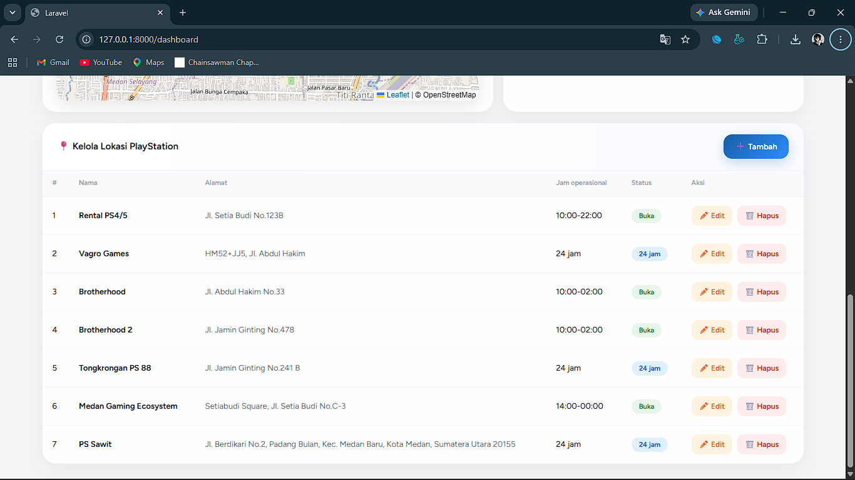Click Hapus for the PS Sawit row
855x480 pixels.
pyautogui.click(x=761, y=444)
